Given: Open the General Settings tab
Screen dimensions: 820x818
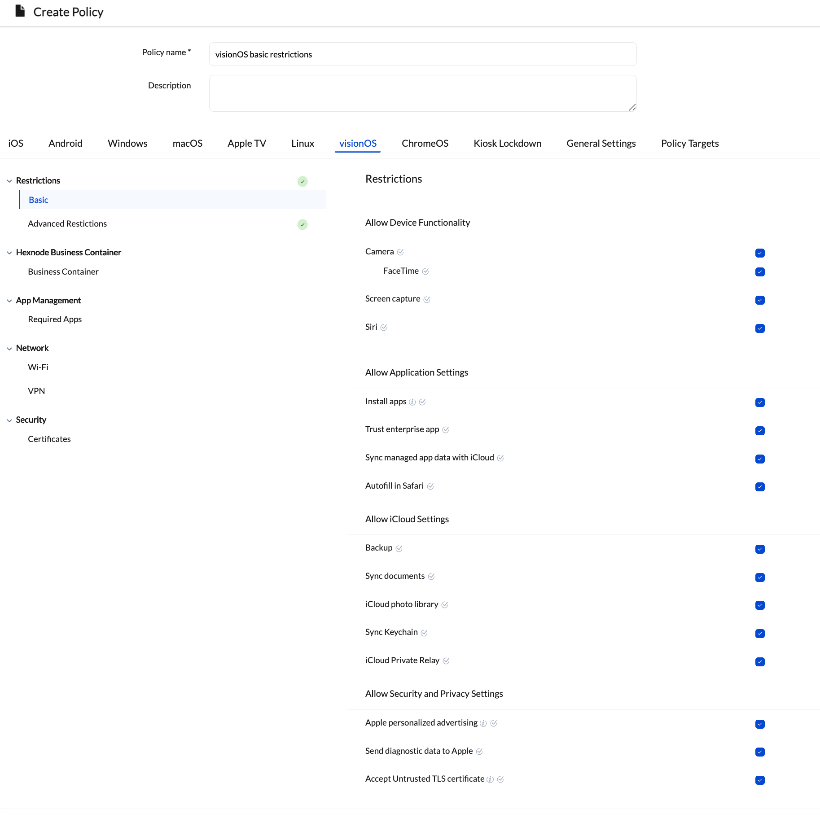Looking at the screenshot, I should [601, 143].
